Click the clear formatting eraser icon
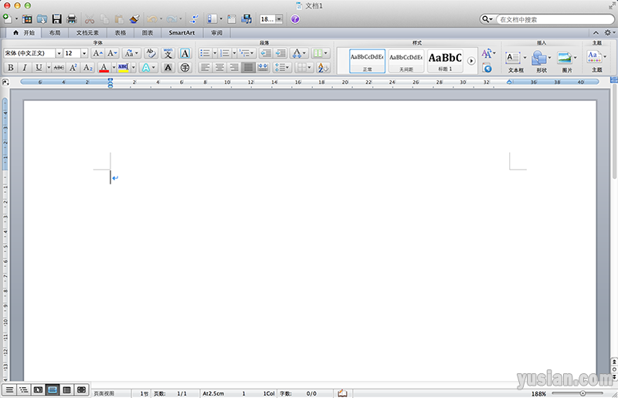 [x=151, y=53]
